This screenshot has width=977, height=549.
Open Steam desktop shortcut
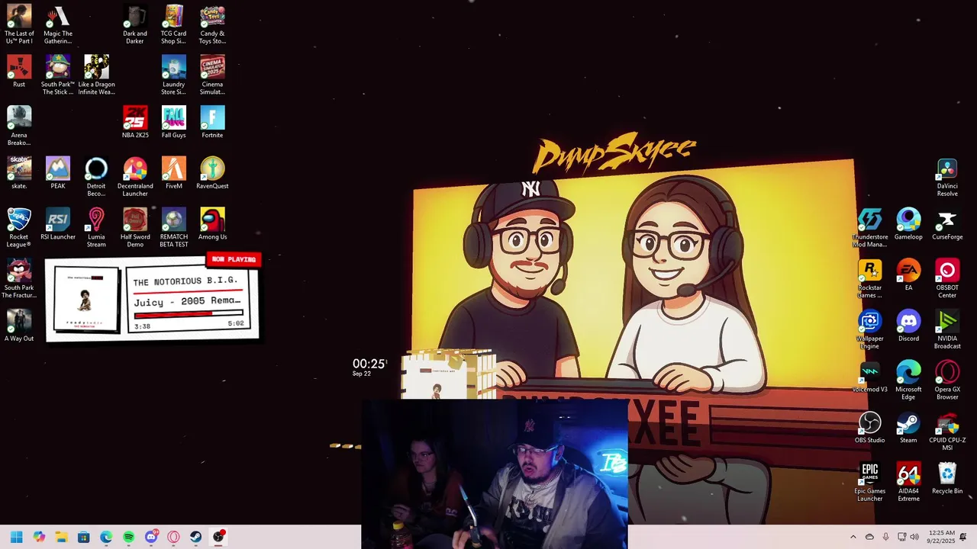click(x=908, y=427)
